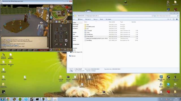Viewport: 181px width, 101px height.
Task: Open the change view dropdown arrow
Action: click(170, 19)
